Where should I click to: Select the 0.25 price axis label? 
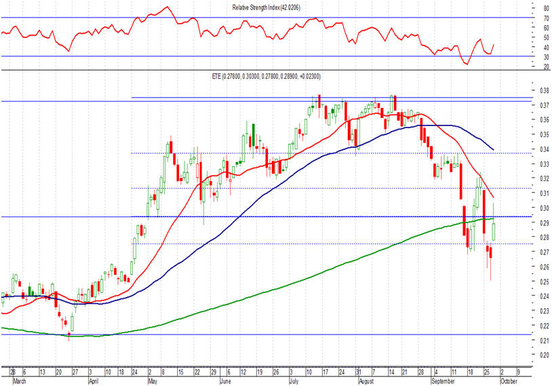(545, 282)
